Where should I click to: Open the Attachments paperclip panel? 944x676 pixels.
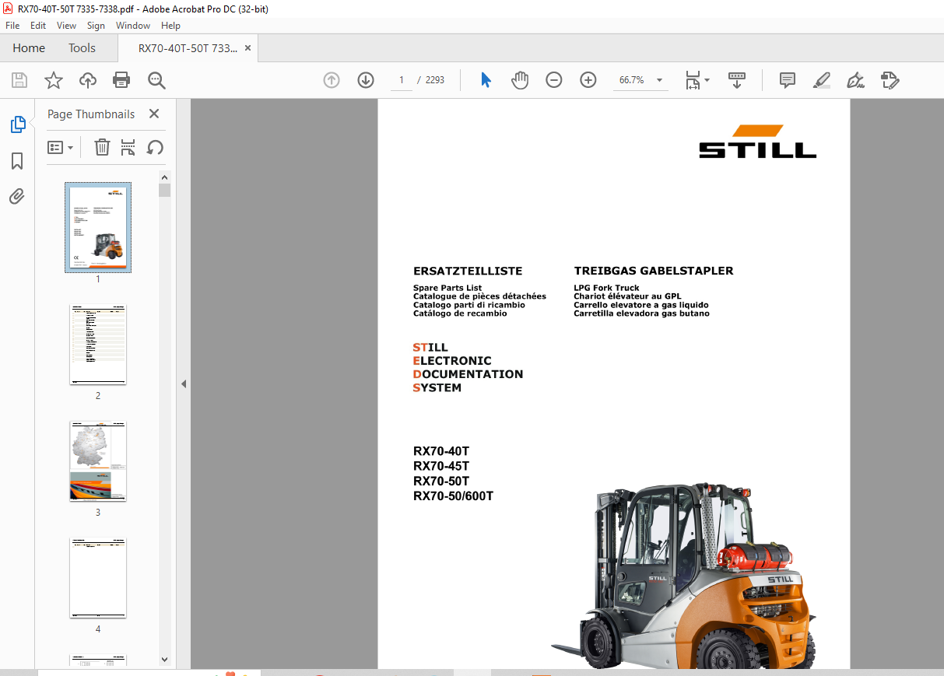17,196
